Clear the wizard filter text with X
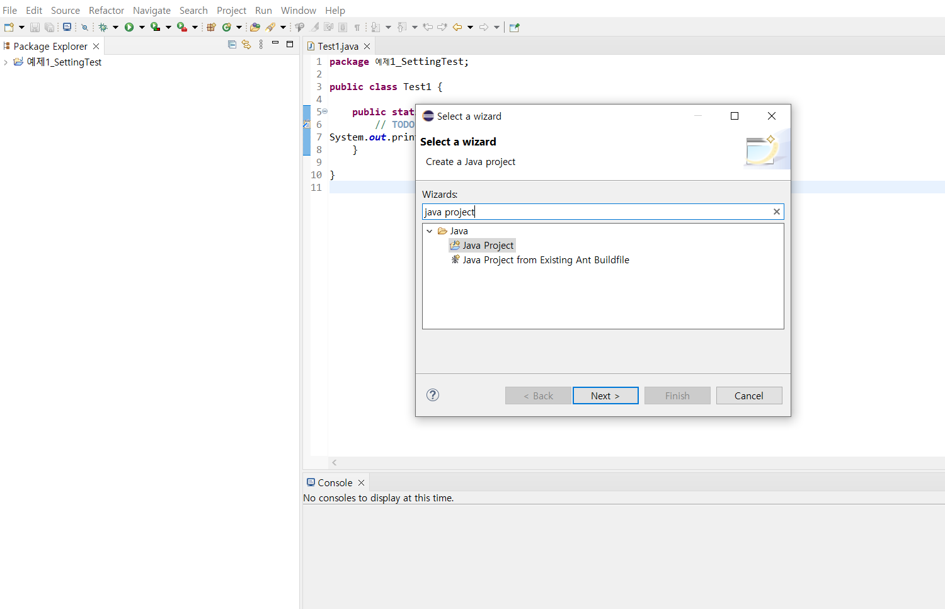The width and height of the screenshot is (945, 609). click(777, 212)
